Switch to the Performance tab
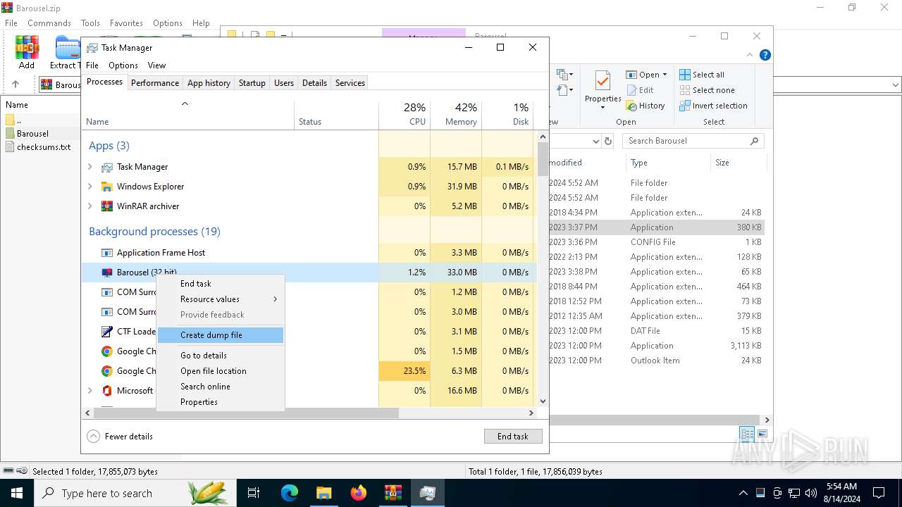The image size is (902, 507). (155, 83)
